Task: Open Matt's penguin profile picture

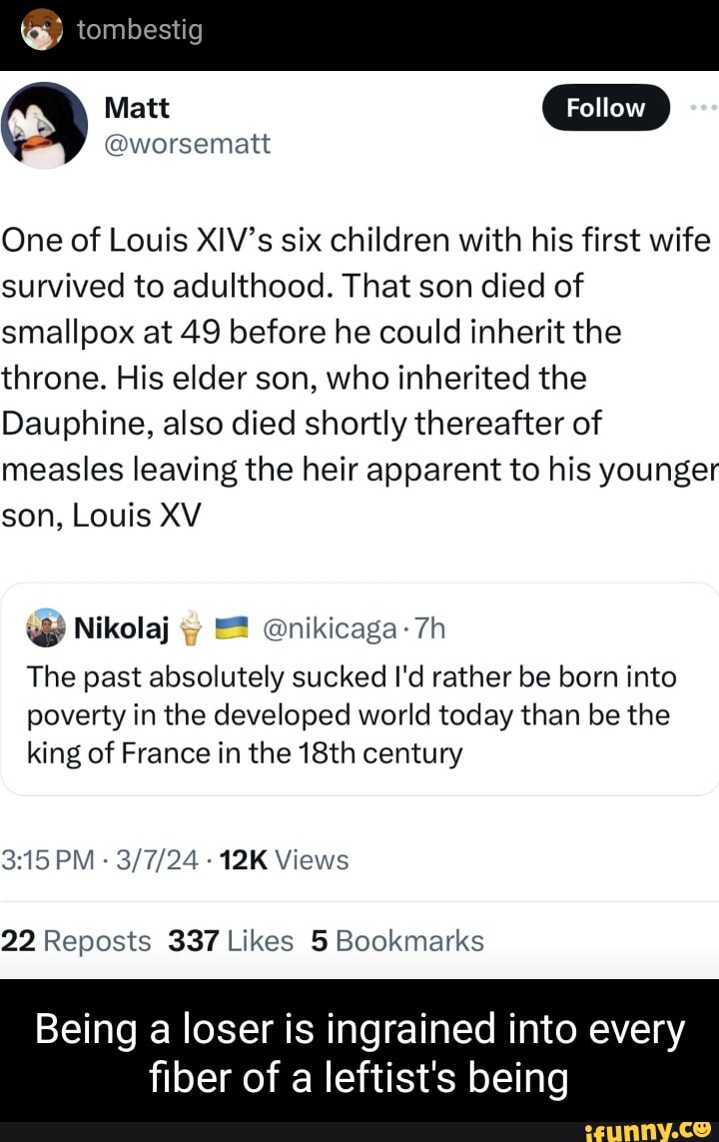Action: click(44, 124)
